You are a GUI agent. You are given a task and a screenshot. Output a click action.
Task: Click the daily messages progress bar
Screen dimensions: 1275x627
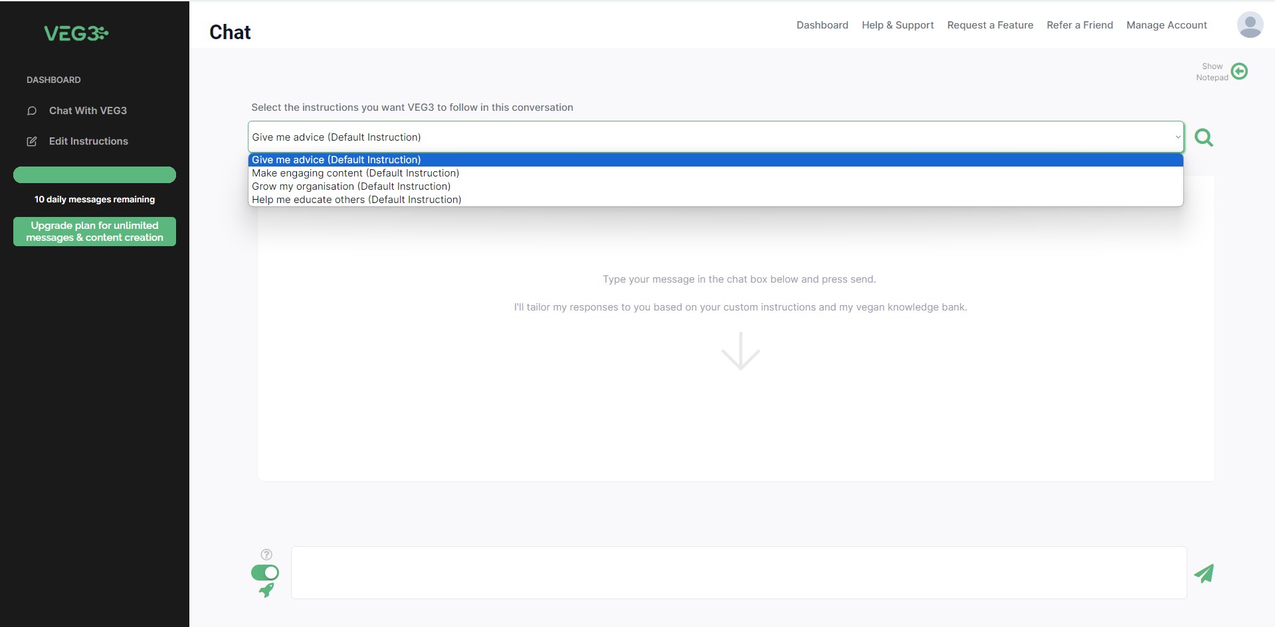tap(94, 174)
